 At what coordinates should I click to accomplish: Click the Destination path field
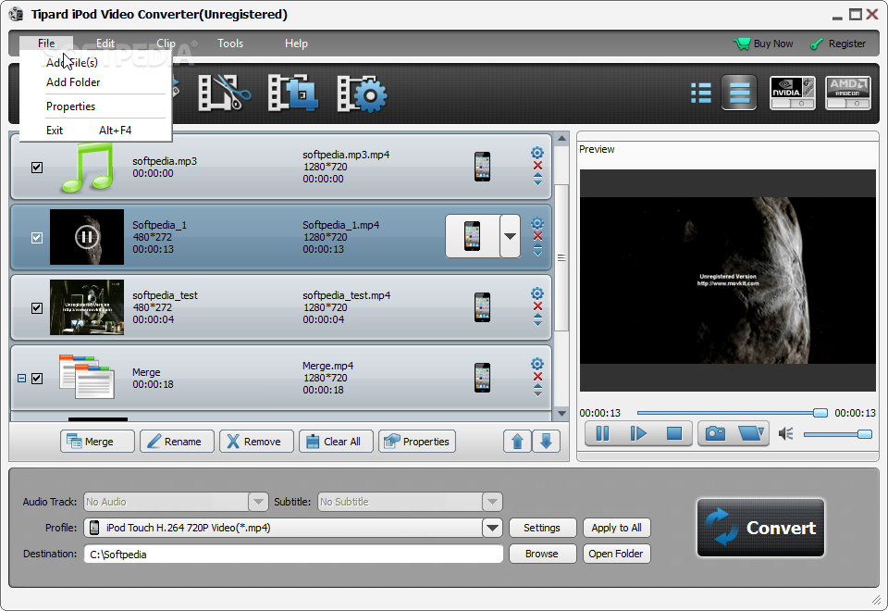pos(293,554)
